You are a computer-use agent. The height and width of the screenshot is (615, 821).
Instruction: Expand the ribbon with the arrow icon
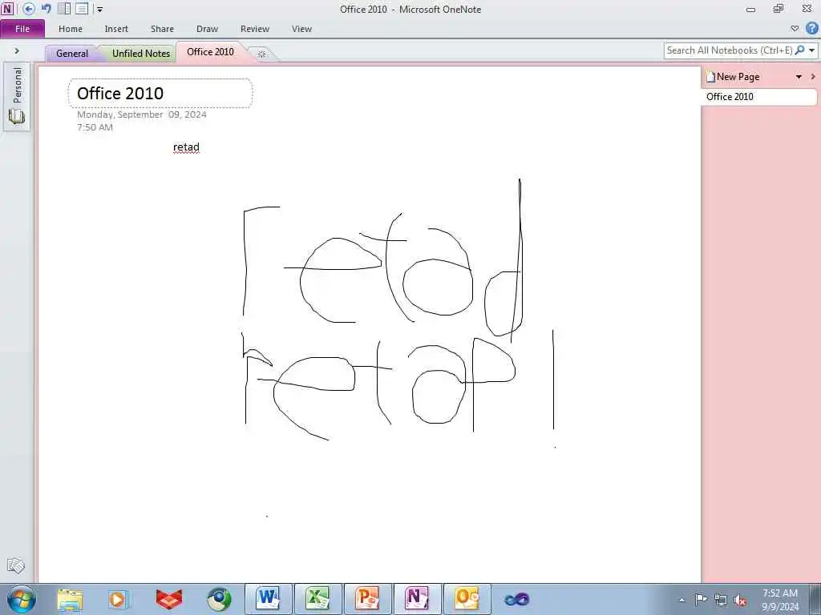[x=795, y=29]
